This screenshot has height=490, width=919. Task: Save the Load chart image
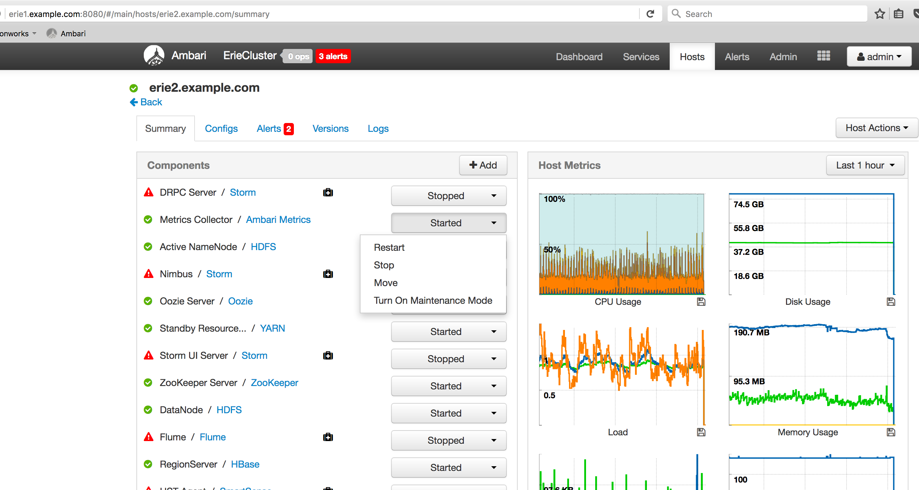[x=701, y=432]
